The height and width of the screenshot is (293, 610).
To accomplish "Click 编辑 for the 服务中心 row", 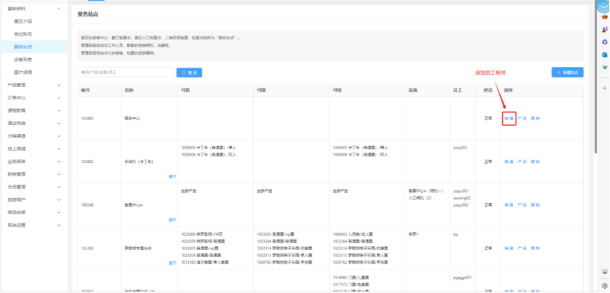I will pyautogui.click(x=508, y=118).
